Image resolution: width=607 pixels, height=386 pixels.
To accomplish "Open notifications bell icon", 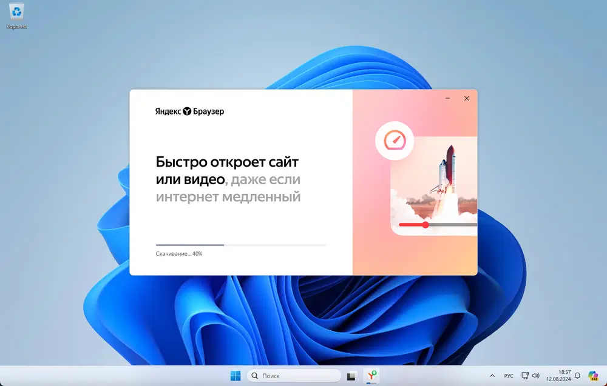I will coord(578,376).
